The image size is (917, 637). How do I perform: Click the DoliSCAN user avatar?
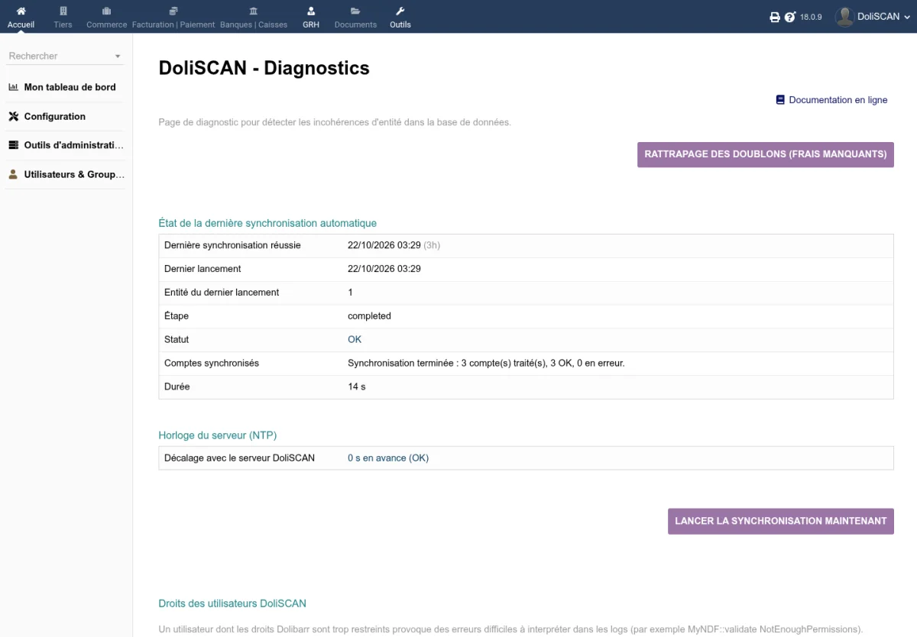(x=844, y=17)
